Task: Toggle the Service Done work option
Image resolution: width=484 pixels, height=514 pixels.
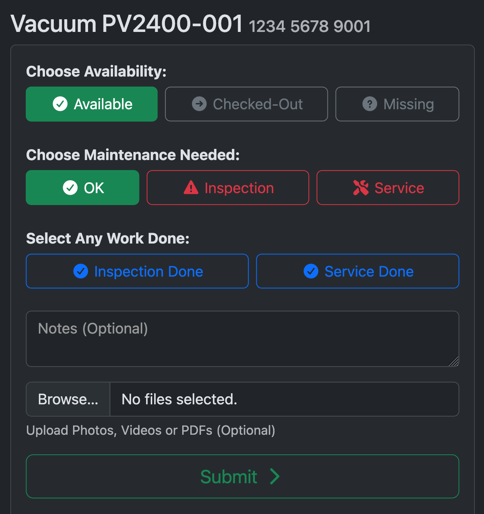Action: click(358, 271)
